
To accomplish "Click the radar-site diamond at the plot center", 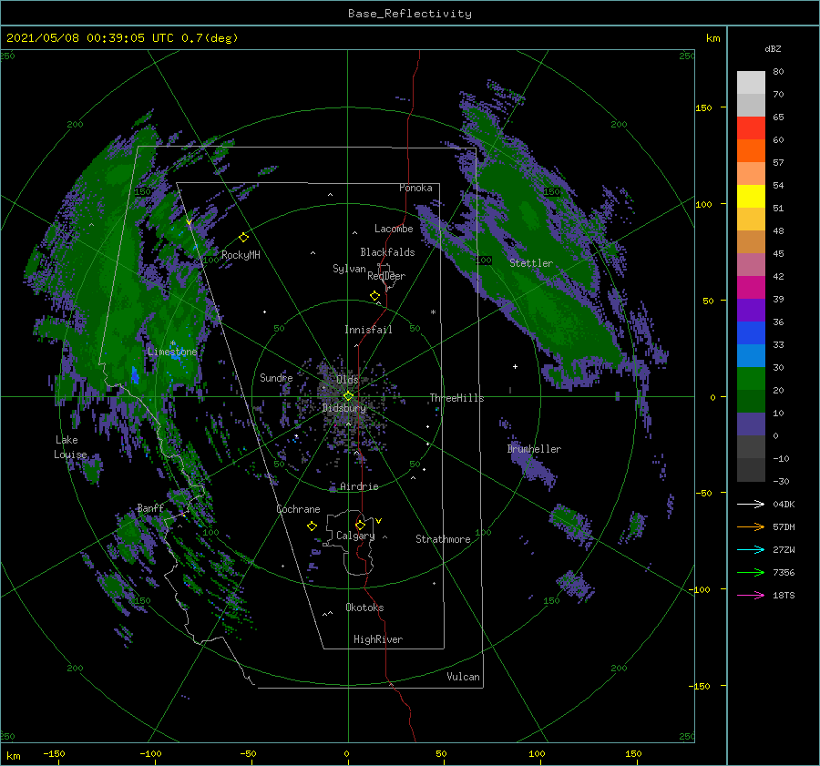I will click(x=348, y=396).
